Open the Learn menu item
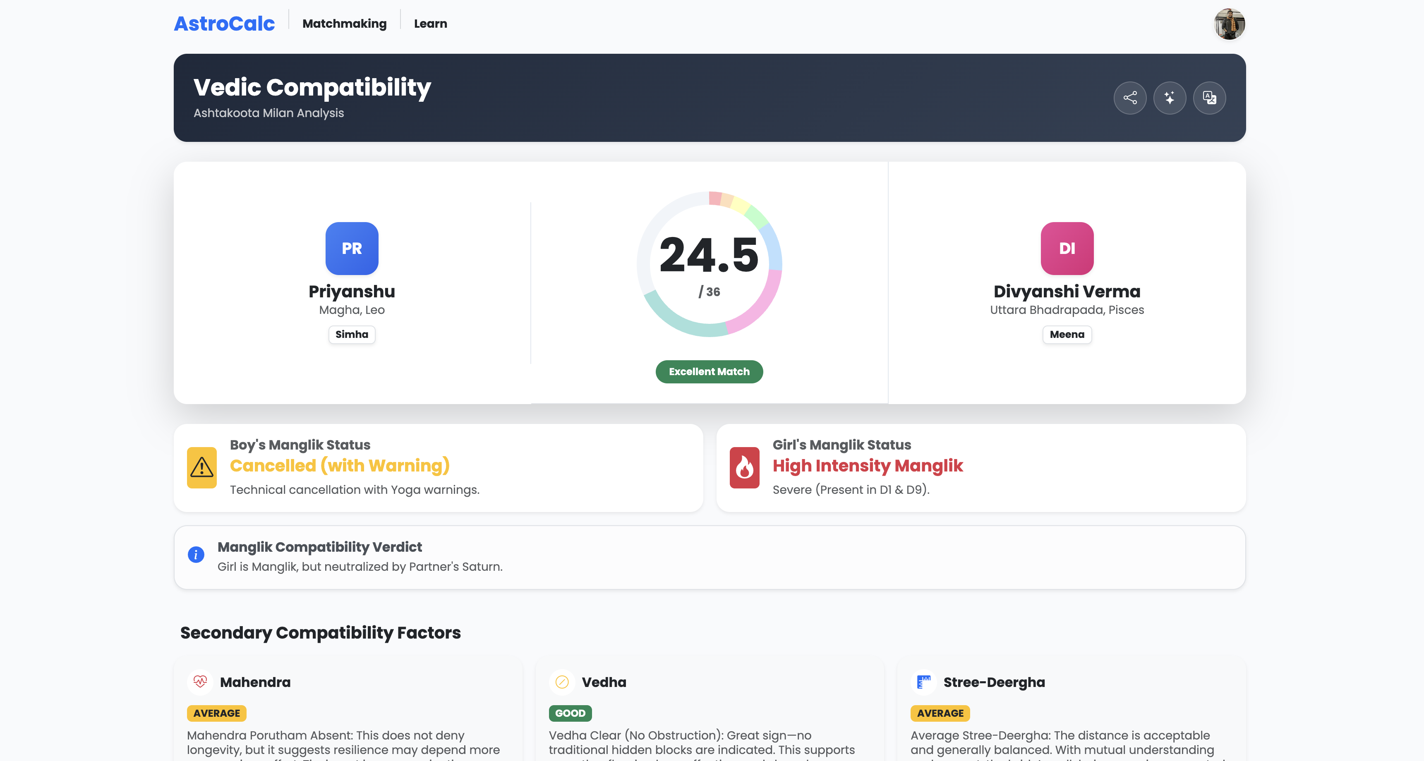This screenshot has width=1424, height=761. point(430,24)
